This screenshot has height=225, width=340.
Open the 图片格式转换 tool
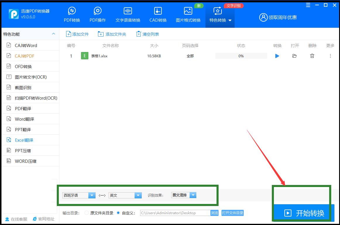tap(188, 14)
